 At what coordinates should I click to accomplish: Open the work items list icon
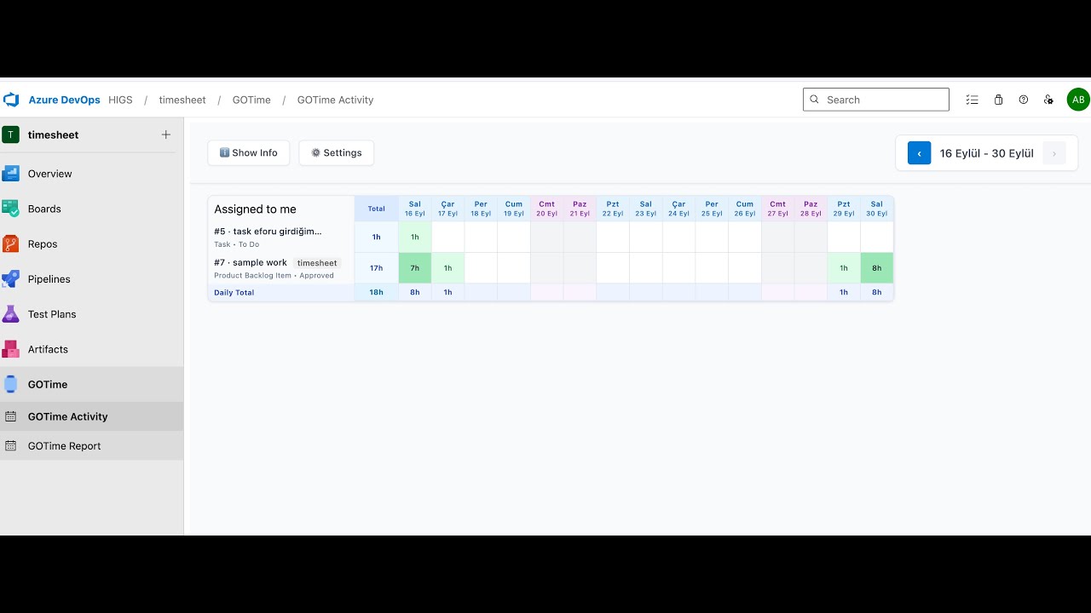[972, 100]
